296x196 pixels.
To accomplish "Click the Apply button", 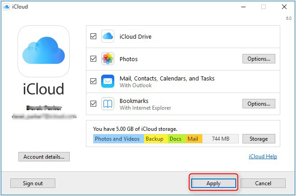I will [213, 183].
